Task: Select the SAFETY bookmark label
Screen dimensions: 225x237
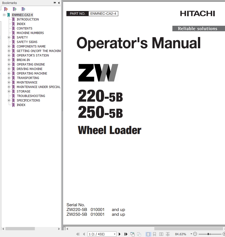Action: 22,37
